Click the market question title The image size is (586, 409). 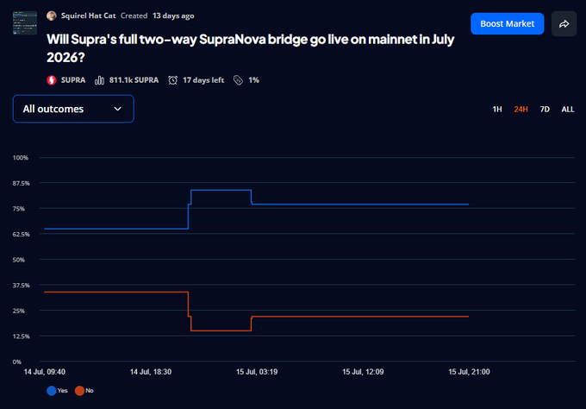coord(250,48)
